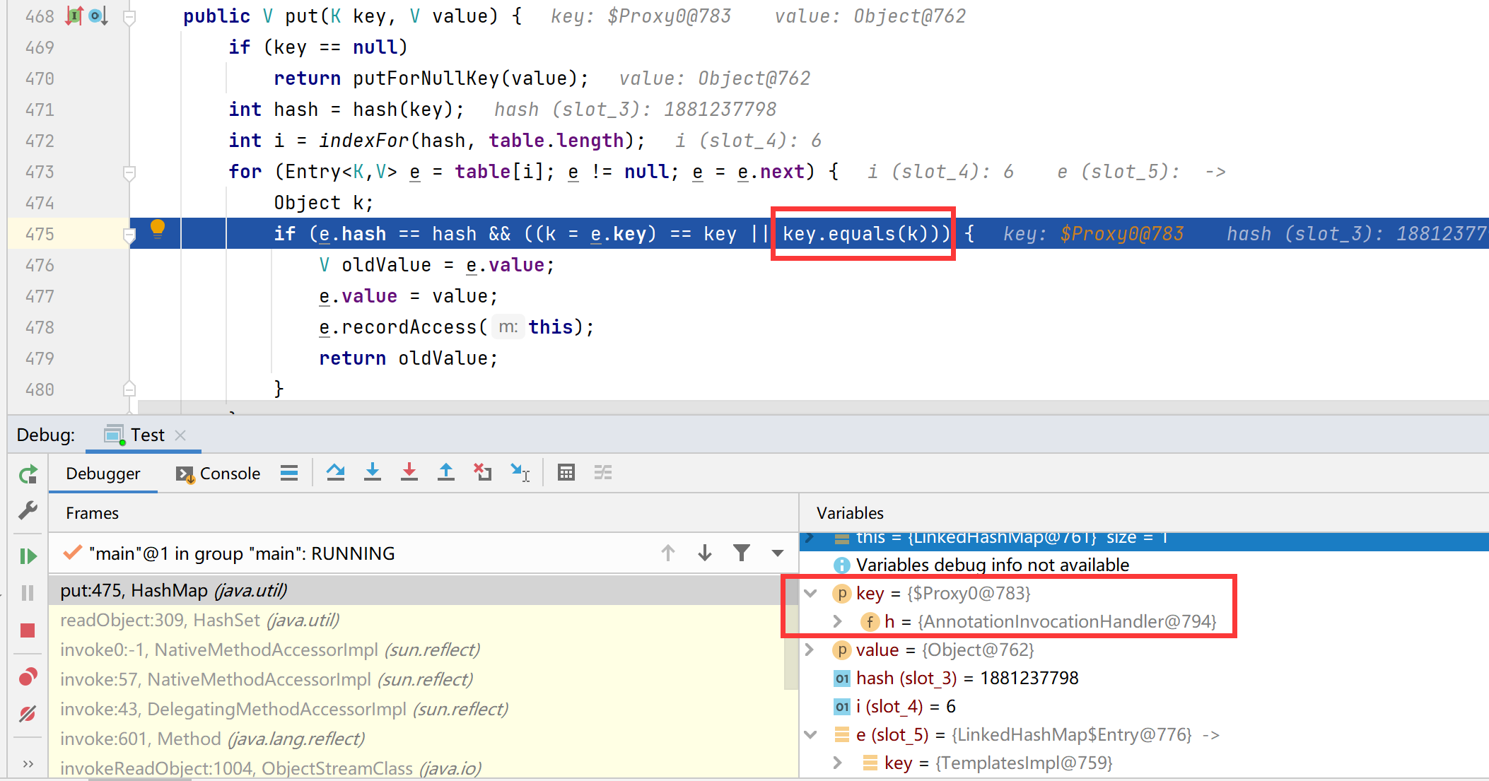Switch to the Debugger tab
The width and height of the screenshot is (1489, 781).
103,474
